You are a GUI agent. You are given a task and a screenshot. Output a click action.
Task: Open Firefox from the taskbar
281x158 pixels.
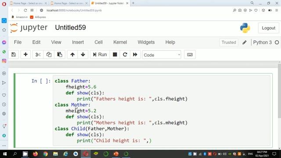(35, 154)
